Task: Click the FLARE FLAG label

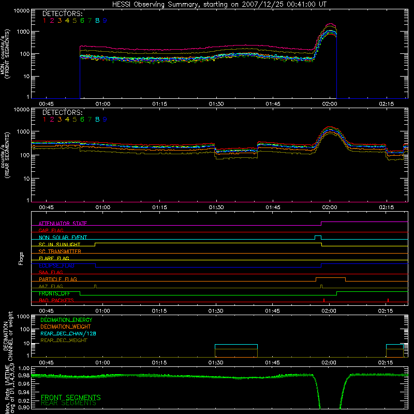Action: 54,258
